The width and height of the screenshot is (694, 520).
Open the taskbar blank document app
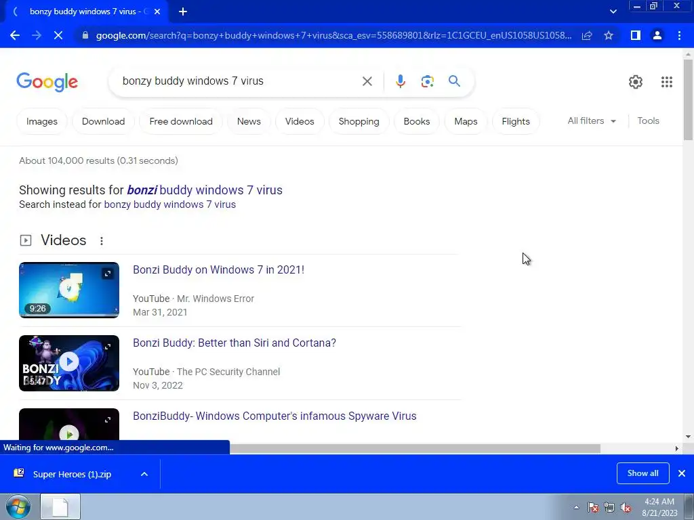tap(60, 506)
